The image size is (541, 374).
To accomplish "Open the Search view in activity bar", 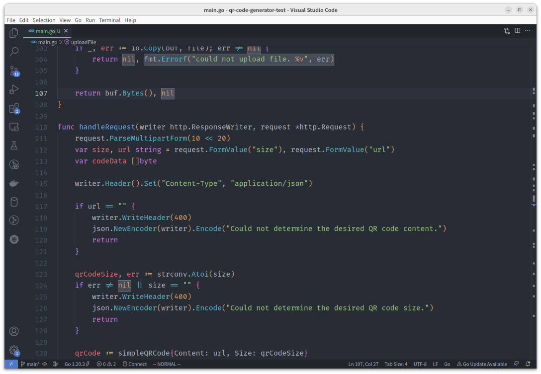I will [x=14, y=52].
